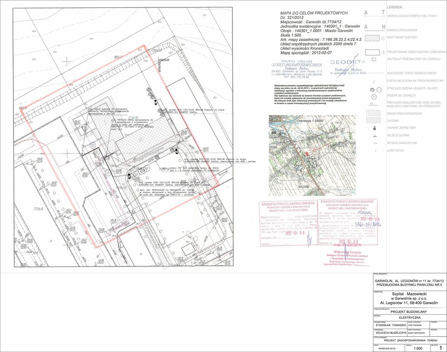Click the 'OGRODZENIE TERENU REKREACYJNEGO' label

tap(412, 73)
